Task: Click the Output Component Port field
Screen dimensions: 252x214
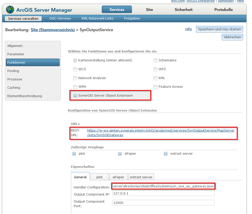Action: pos(163,203)
